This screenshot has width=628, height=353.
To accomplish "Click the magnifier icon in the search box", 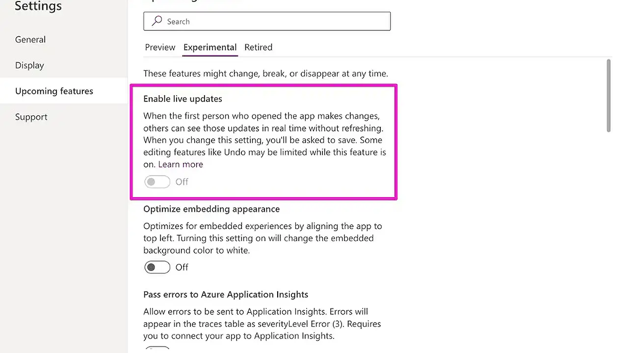I will 157,21.
